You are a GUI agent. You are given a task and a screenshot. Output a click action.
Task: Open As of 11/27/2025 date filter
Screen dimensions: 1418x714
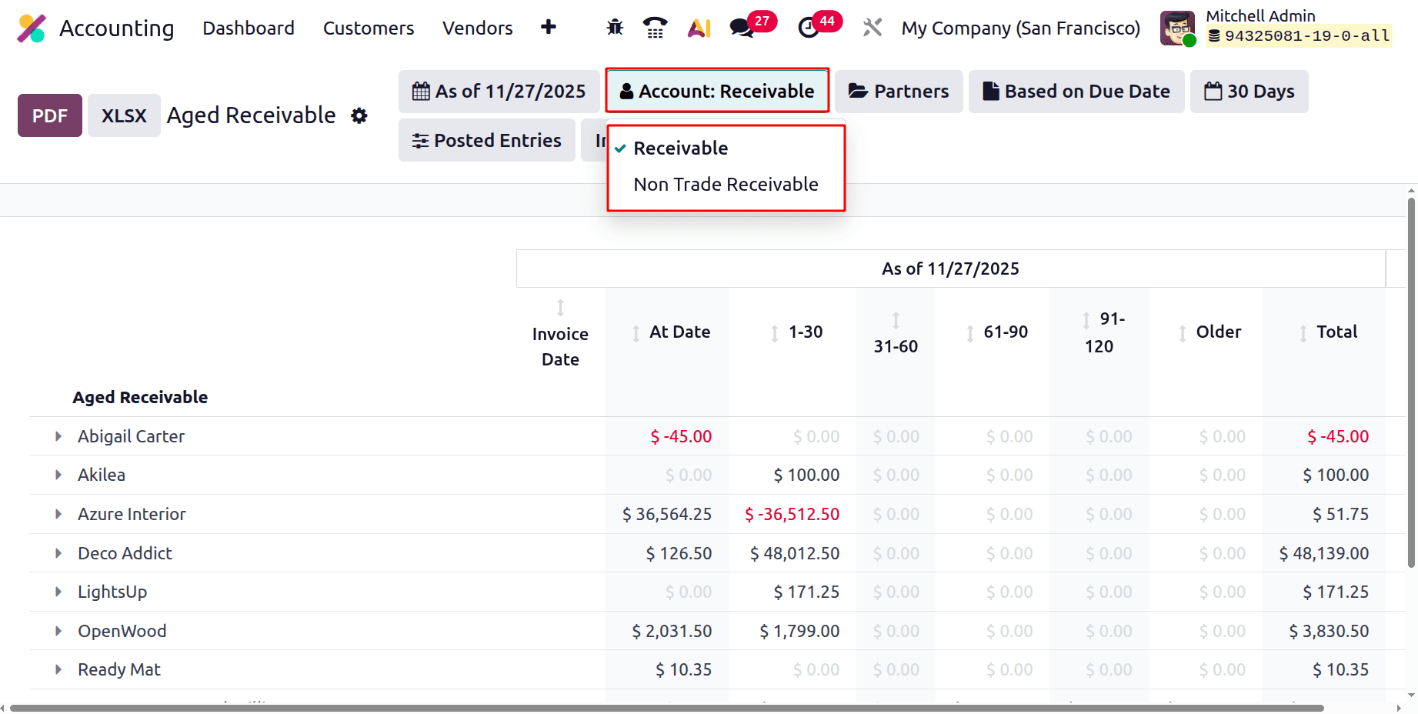point(499,92)
